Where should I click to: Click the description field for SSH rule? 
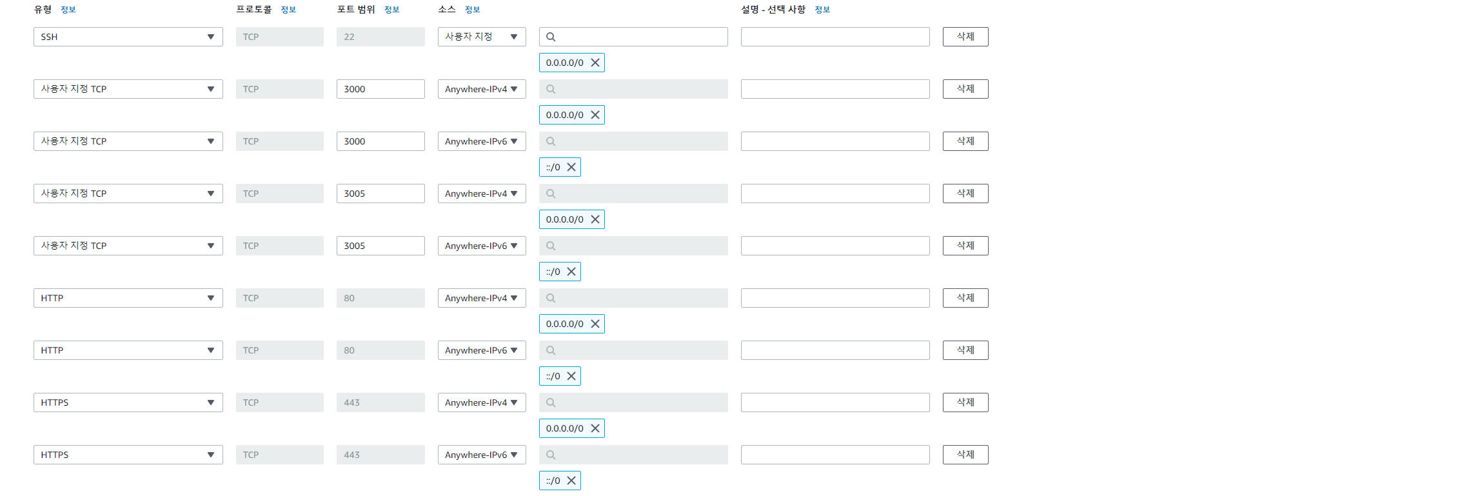(x=835, y=37)
